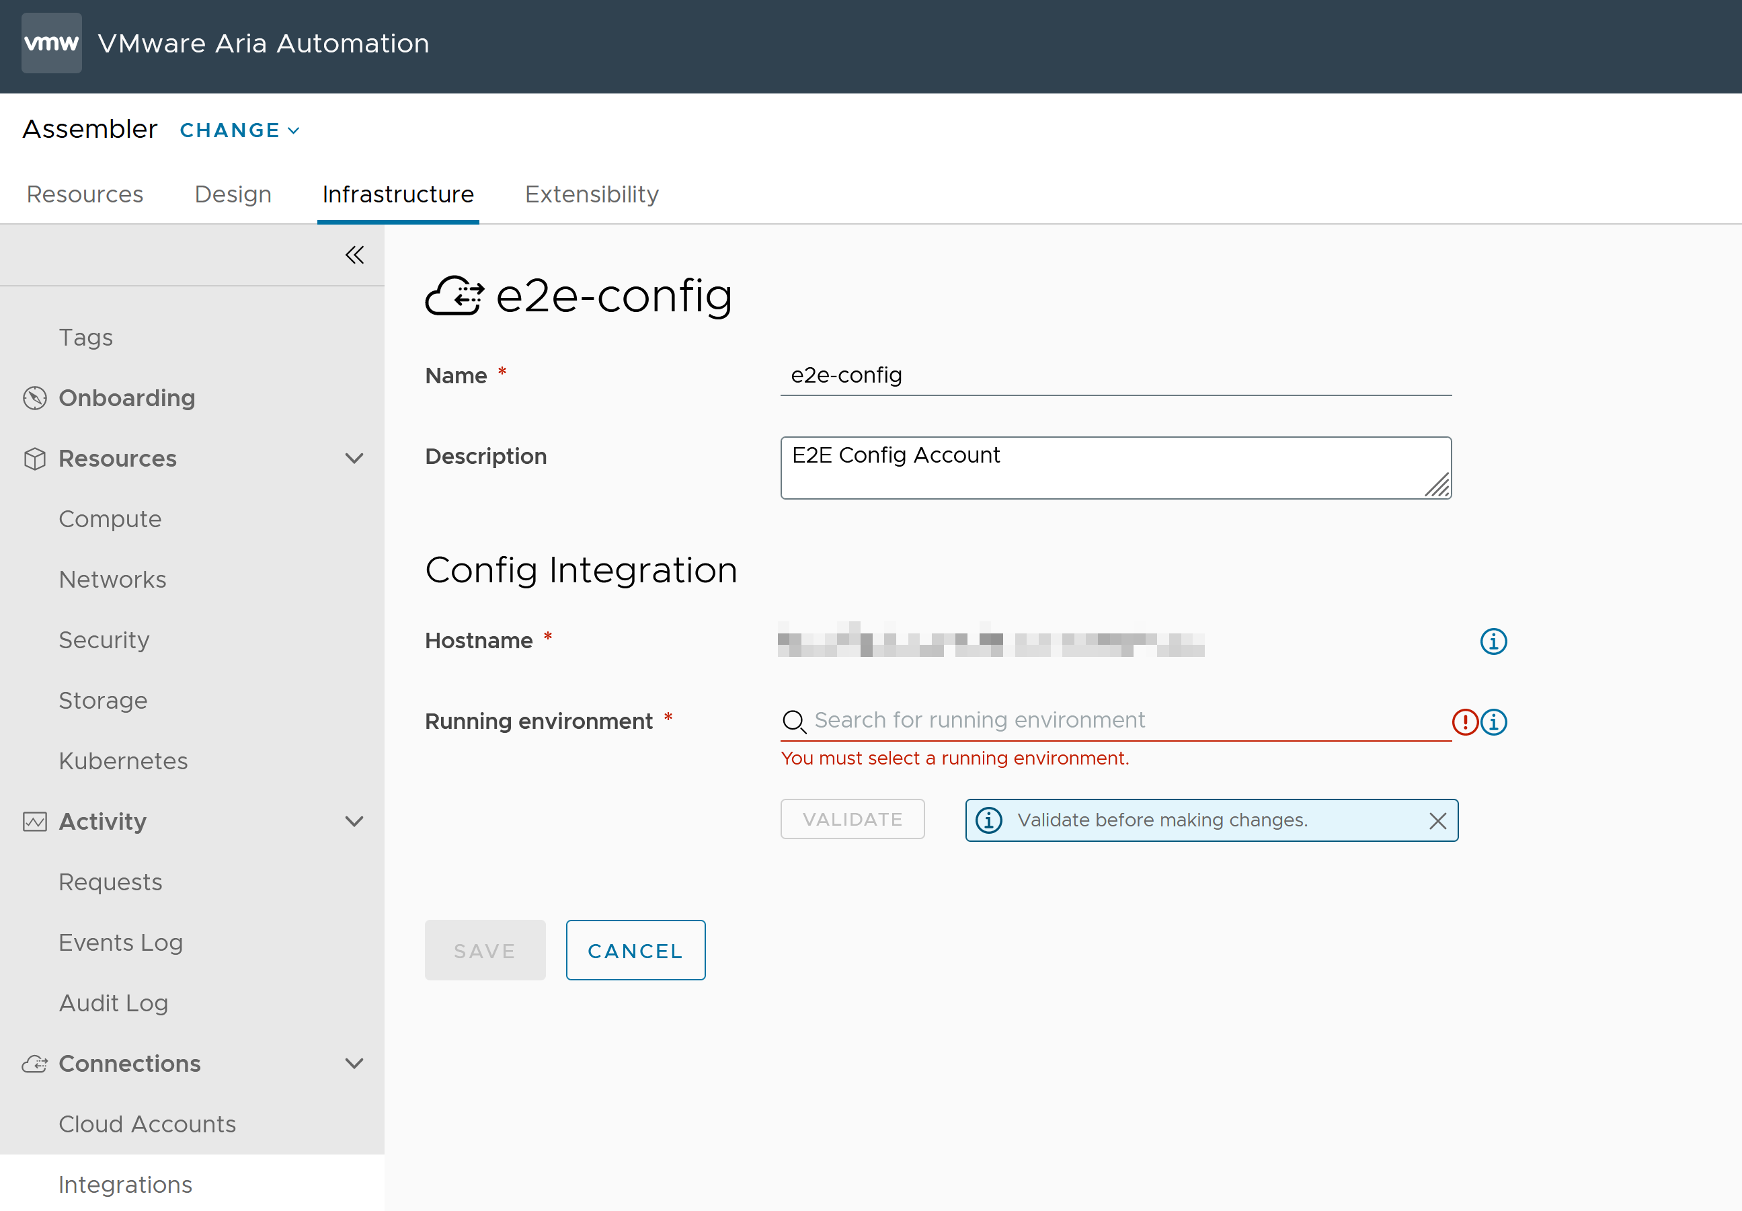Select Kubernetes from sidebar menu
Viewport: 1742px width, 1211px height.
click(123, 761)
